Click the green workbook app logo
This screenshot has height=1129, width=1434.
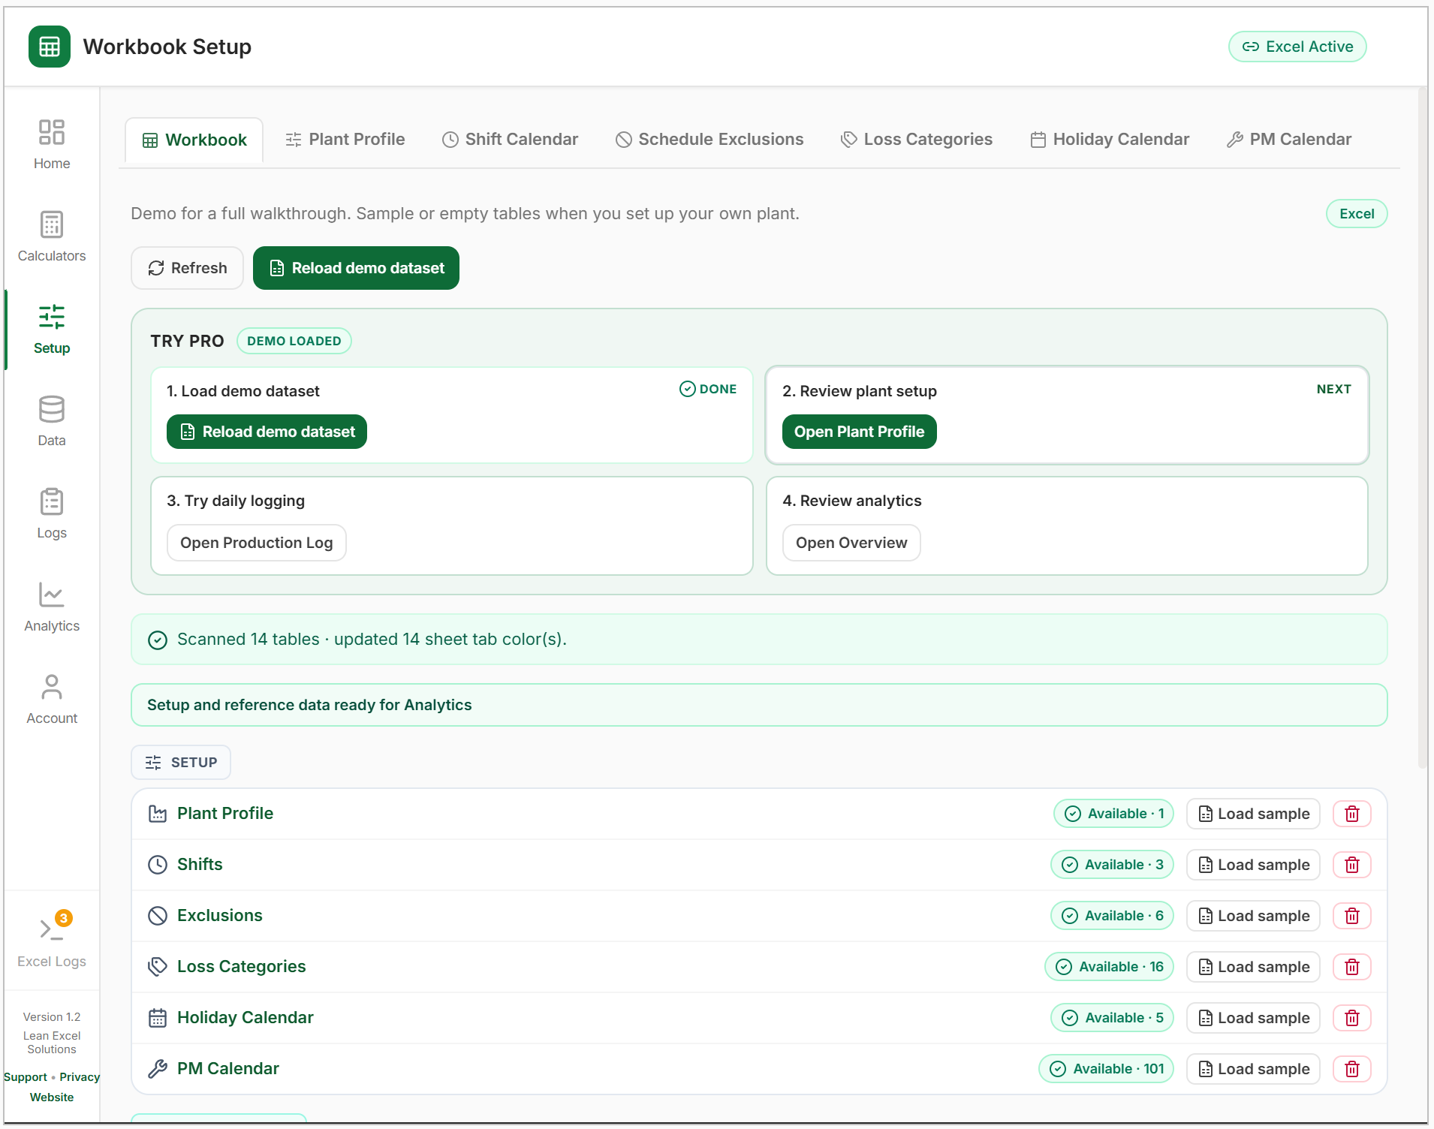(50, 47)
